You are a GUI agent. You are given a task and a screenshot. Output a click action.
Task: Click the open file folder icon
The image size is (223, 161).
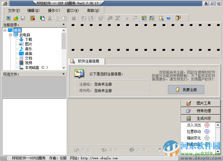(16, 18)
